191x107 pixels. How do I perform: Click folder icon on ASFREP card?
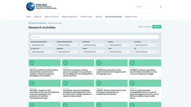(99, 83)
